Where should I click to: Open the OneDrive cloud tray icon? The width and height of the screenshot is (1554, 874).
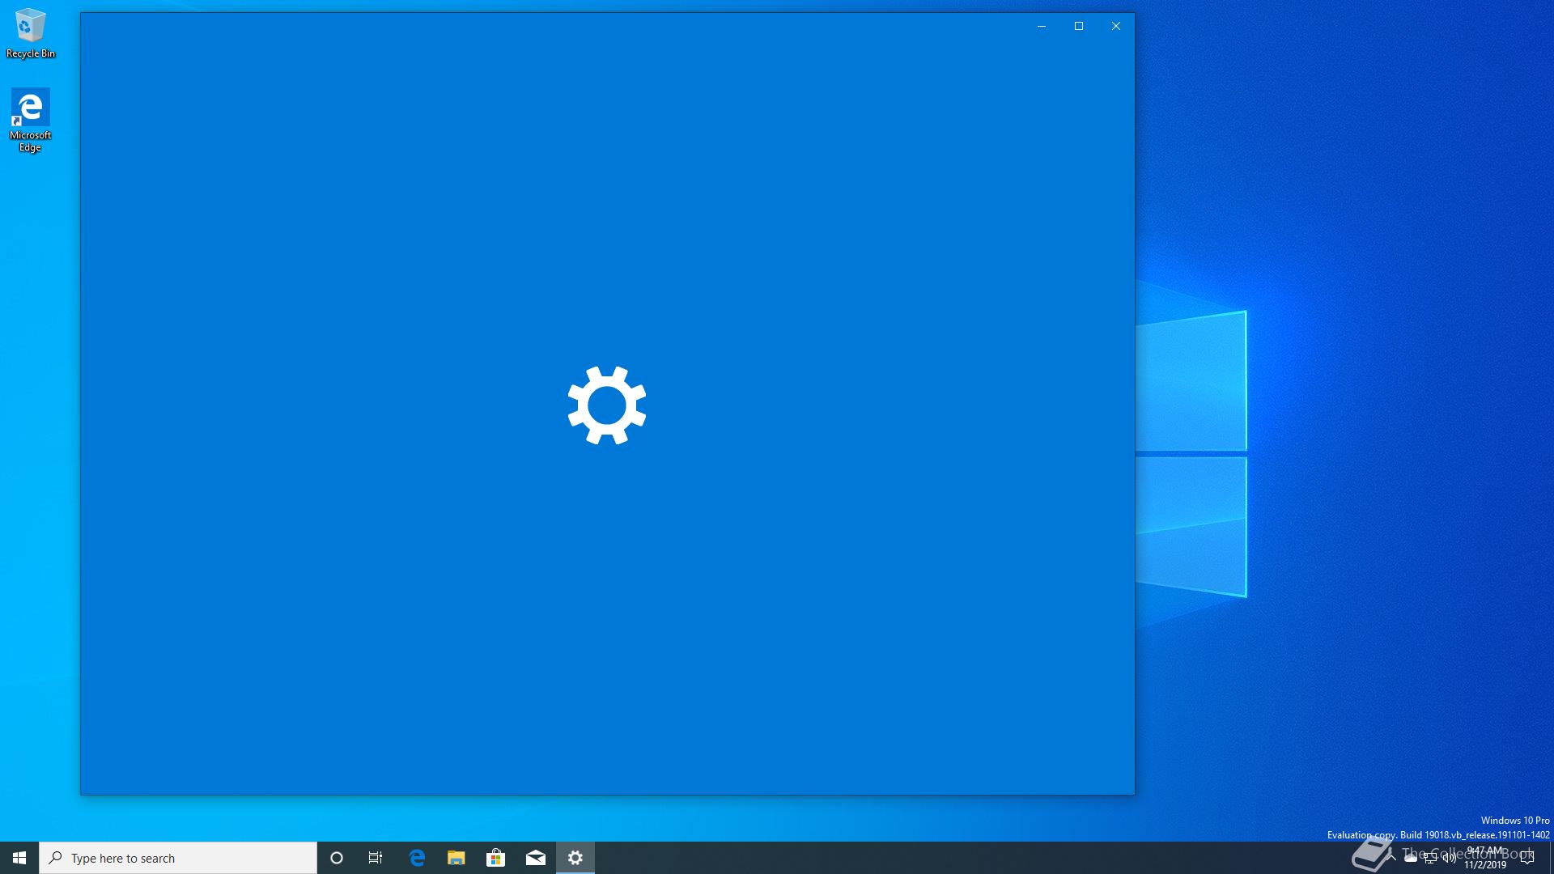point(1411,859)
